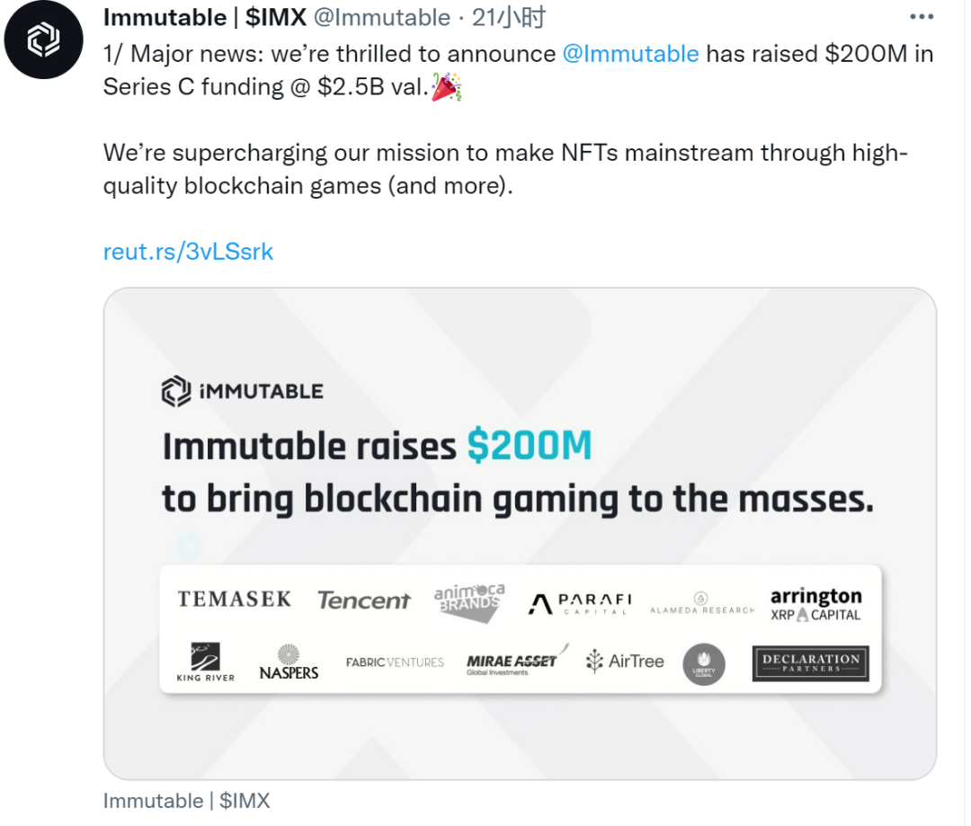Open the image headline 'Immutable raises $200M'
This screenshot has height=826, width=971.
[x=377, y=446]
